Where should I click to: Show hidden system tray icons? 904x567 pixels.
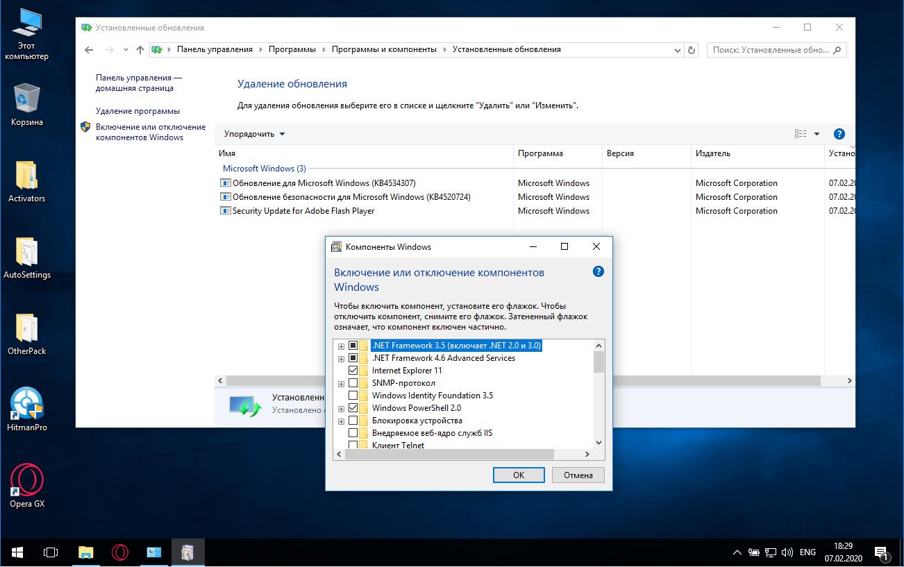tap(737, 553)
